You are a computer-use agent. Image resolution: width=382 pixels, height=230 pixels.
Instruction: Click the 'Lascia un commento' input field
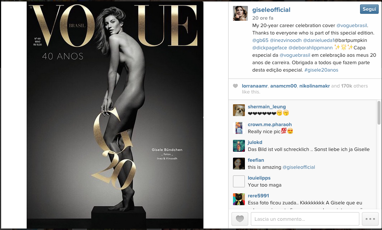(x=305, y=219)
